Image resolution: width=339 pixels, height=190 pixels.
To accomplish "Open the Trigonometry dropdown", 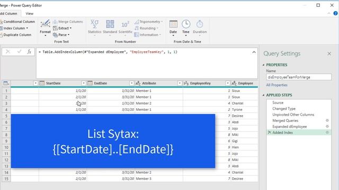I will click(148, 22).
